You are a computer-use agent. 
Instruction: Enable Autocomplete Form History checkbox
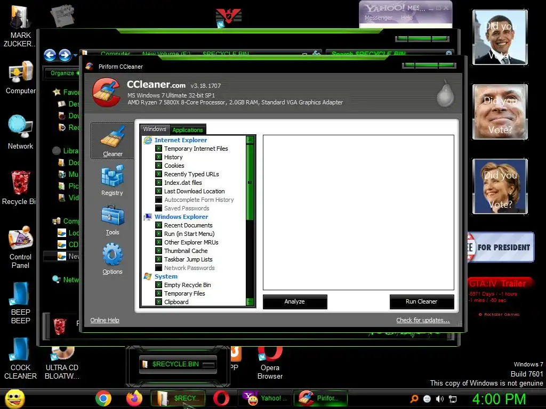coord(158,200)
